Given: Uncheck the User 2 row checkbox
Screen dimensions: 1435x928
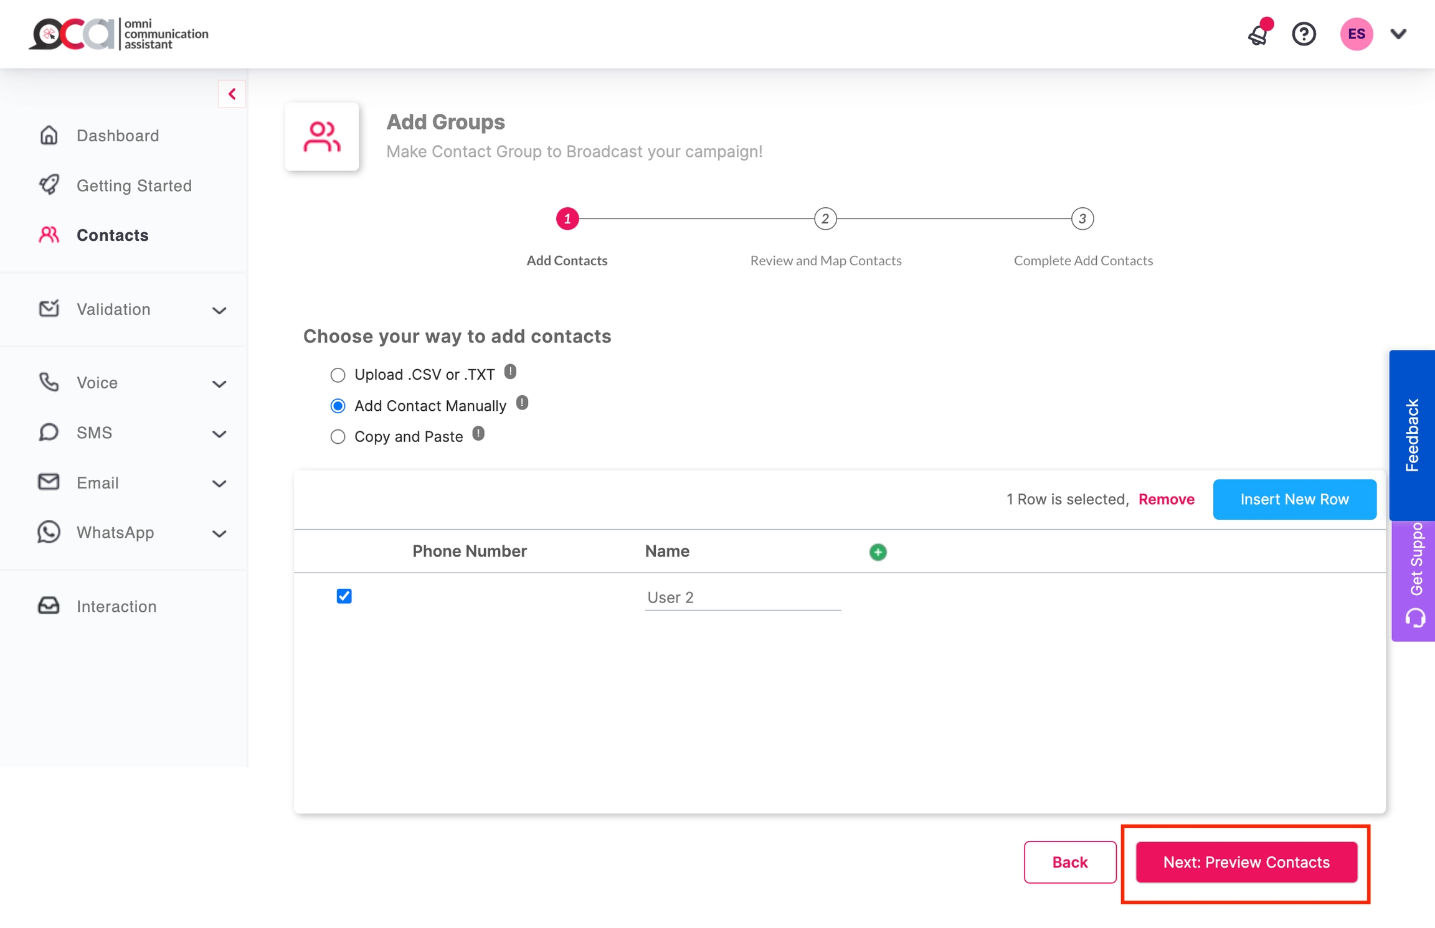Looking at the screenshot, I should point(344,596).
